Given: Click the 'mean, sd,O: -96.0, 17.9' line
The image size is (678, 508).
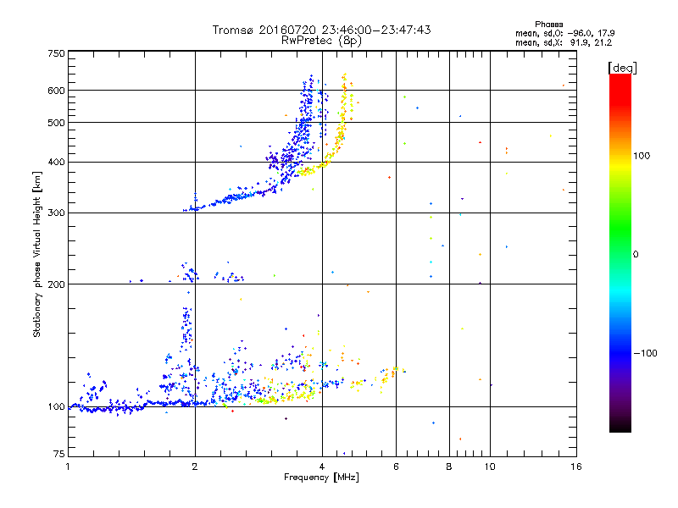Looking at the screenshot, I should pyautogui.click(x=564, y=33).
